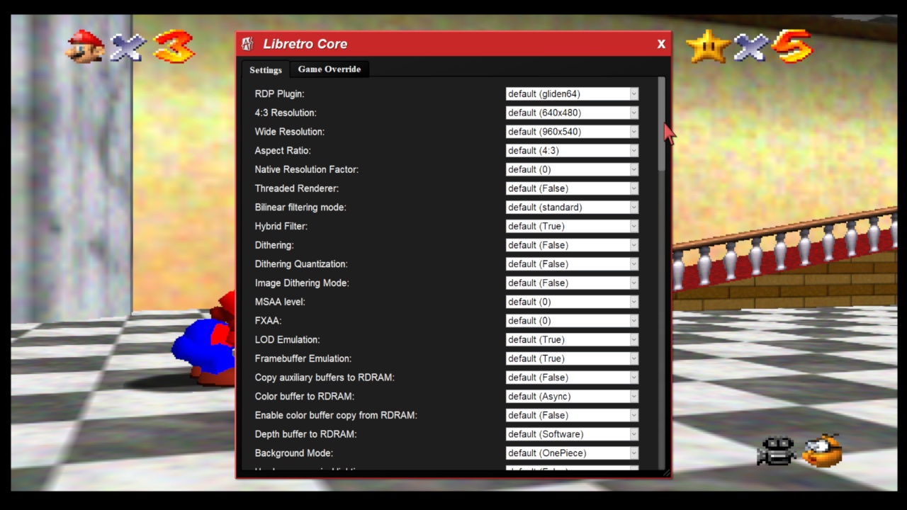This screenshot has height=510, width=907.
Task: Open the Background Mode dropdown
Action: point(571,453)
